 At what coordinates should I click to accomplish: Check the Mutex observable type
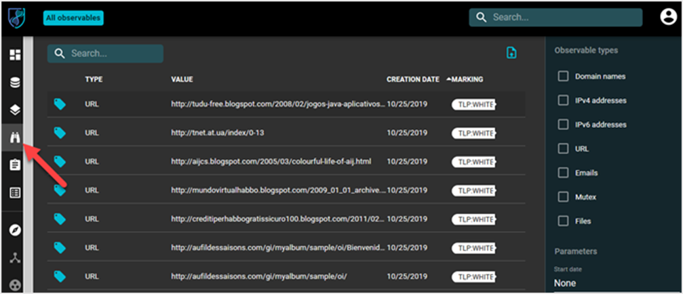click(x=563, y=196)
